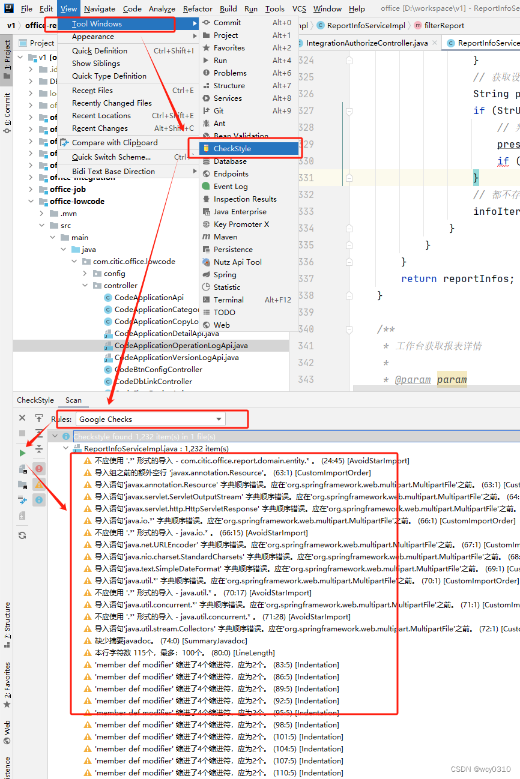Open the Navigate menu
Viewport: 520px width, 779px height.
100,9
